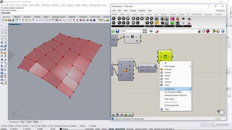Click Undo icon in Rhino toolbar
Screen dimensions: 232x130
[30, 20]
